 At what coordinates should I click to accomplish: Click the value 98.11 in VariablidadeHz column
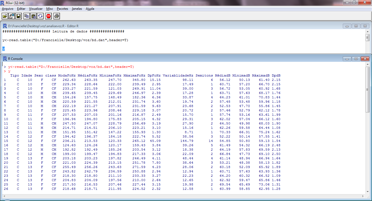tap(188, 80)
